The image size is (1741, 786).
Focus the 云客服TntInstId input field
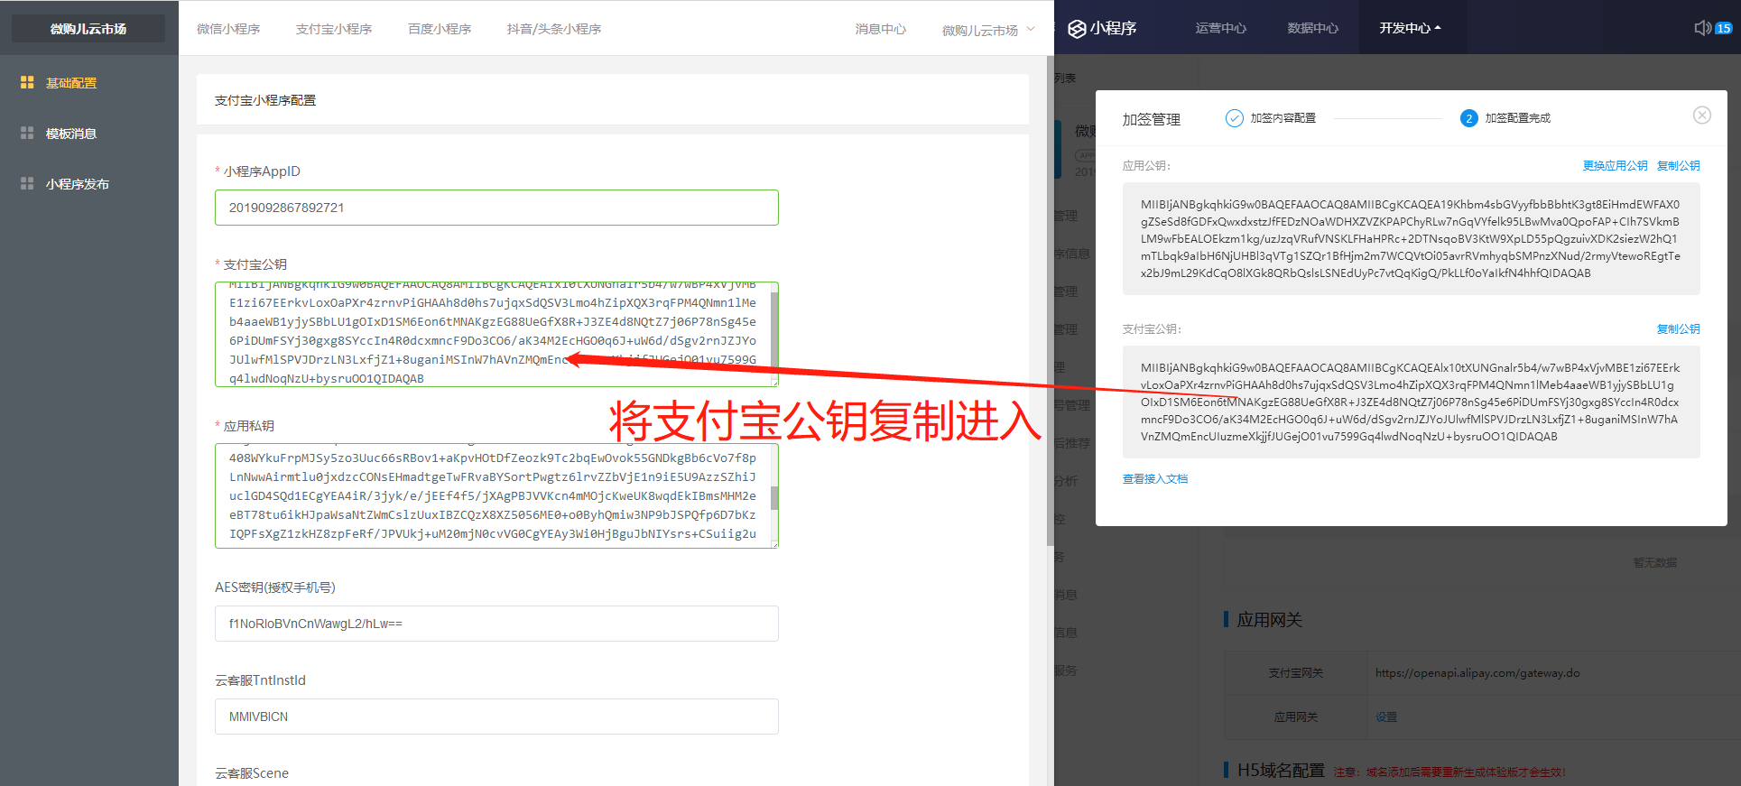(x=496, y=717)
